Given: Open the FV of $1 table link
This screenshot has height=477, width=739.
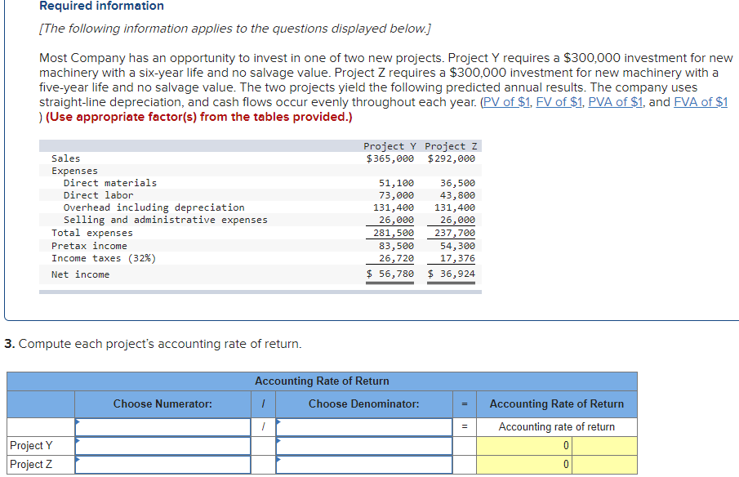Looking at the screenshot, I should (559, 102).
